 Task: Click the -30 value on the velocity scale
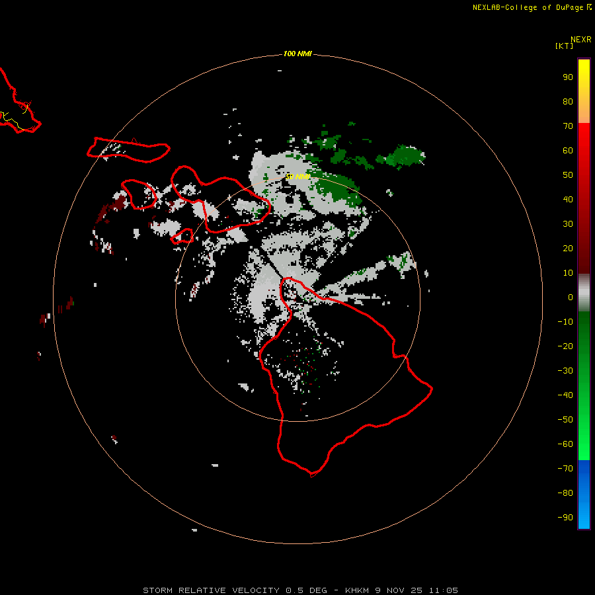(x=565, y=371)
